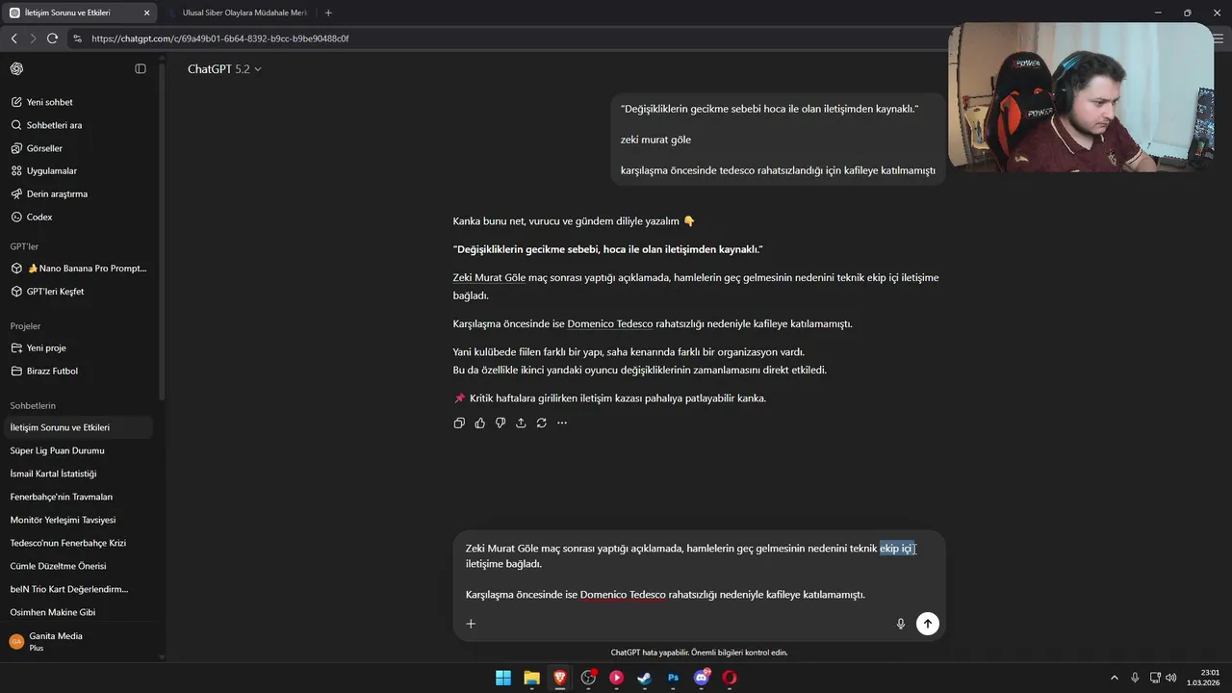Open Opera from taskbar

pyautogui.click(x=731, y=678)
